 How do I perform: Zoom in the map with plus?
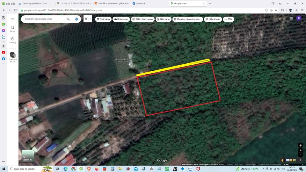click(300, 150)
